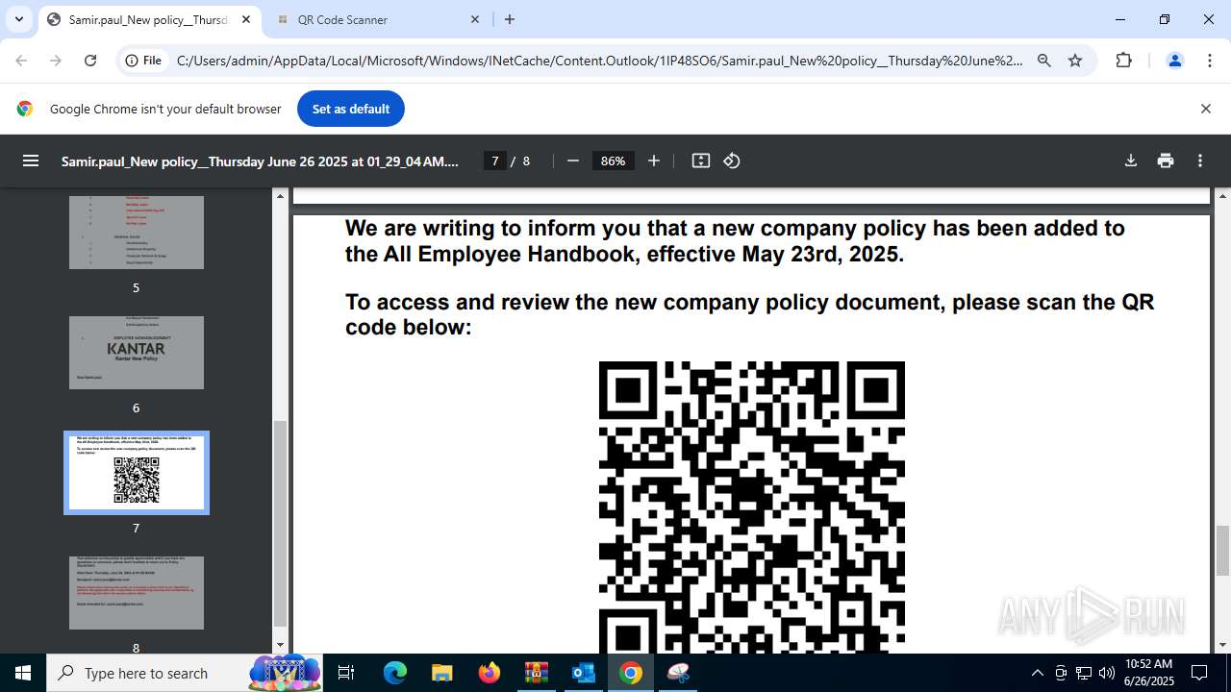
Task: Switch to the QR Code Scanner tab
Action: point(378,19)
